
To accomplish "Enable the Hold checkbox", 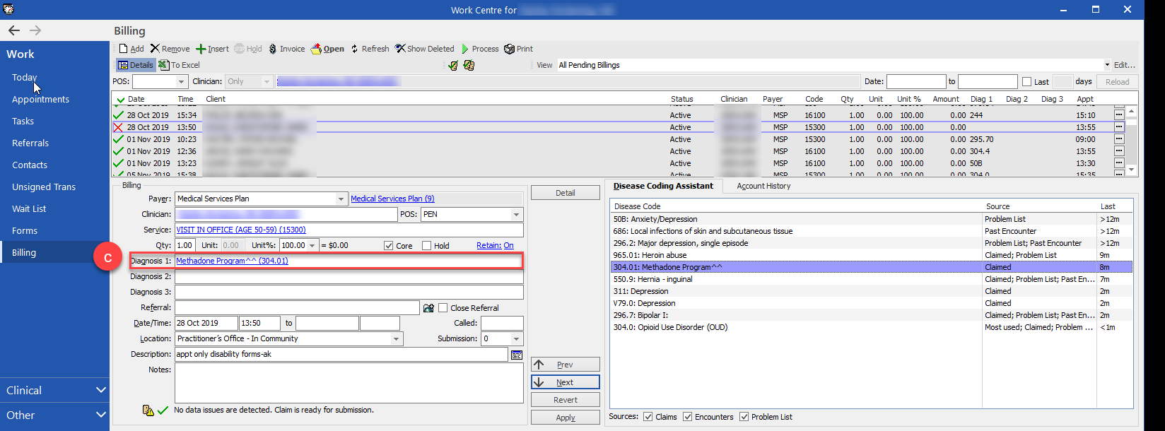I will [426, 246].
